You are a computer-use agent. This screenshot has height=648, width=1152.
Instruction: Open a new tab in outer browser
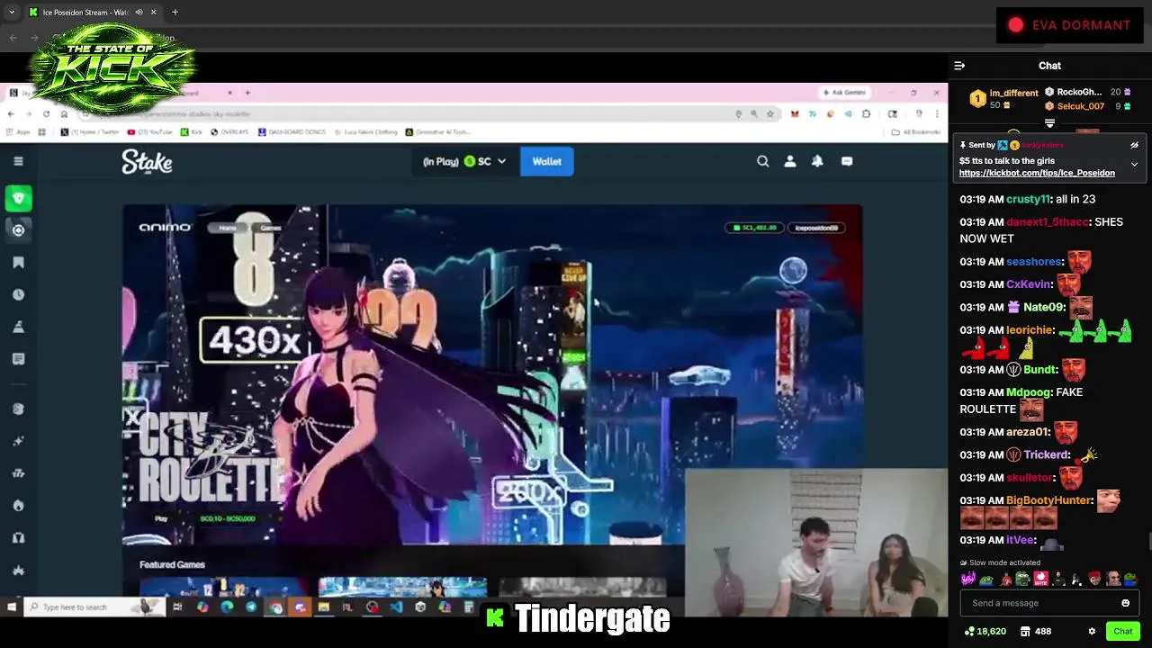click(175, 13)
